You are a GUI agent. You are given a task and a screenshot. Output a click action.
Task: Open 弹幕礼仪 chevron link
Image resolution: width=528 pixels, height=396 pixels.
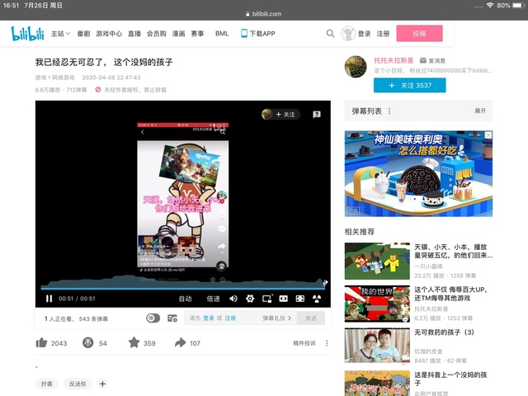click(x=277, y=318)
